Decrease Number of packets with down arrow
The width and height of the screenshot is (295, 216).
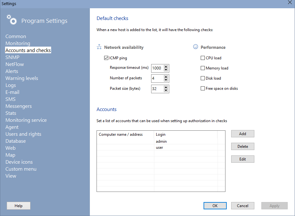[166, 80]
